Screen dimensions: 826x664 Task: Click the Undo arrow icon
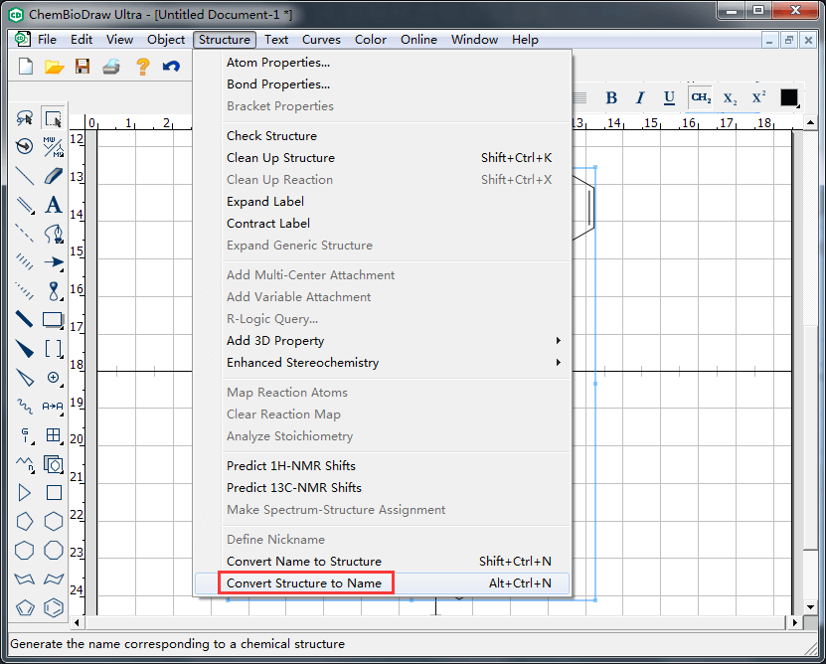(171, 67)
